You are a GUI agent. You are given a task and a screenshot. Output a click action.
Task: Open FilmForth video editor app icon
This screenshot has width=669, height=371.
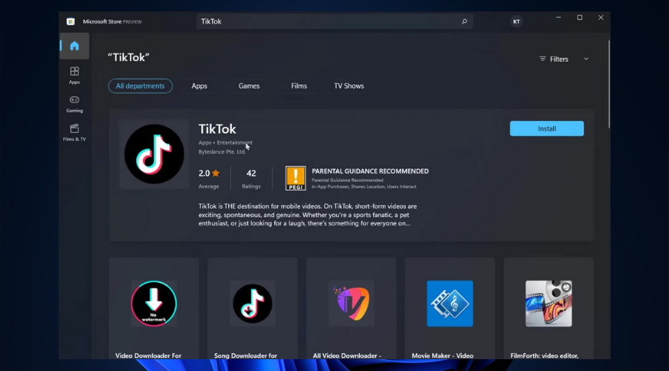pos(549,303)
